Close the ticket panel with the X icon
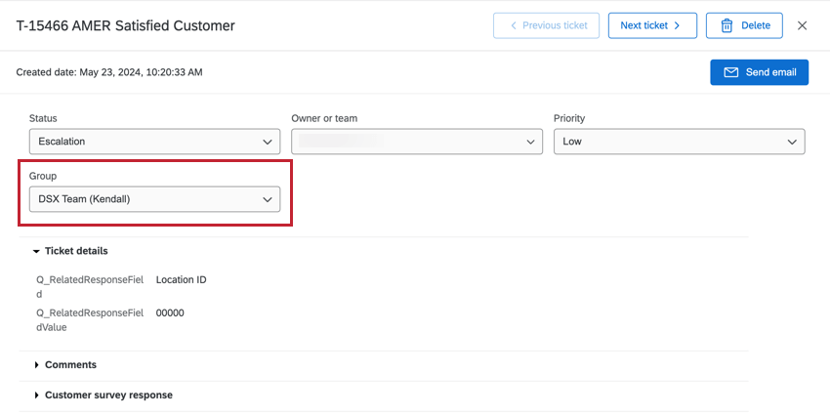The width and height of the screenshot is (830, 415). (x=803, y=25)
